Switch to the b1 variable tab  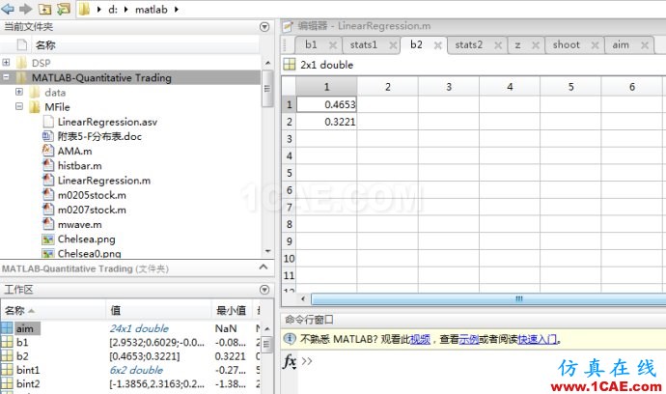[311, 44]
